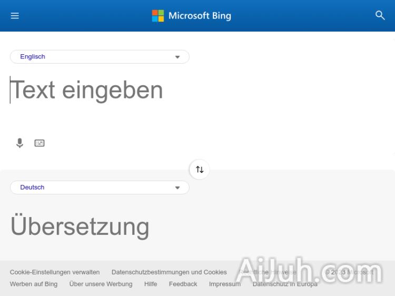Open Über unsere Werbung link
The width and height of the screenshot is (395, 296).
coord(101,284)
